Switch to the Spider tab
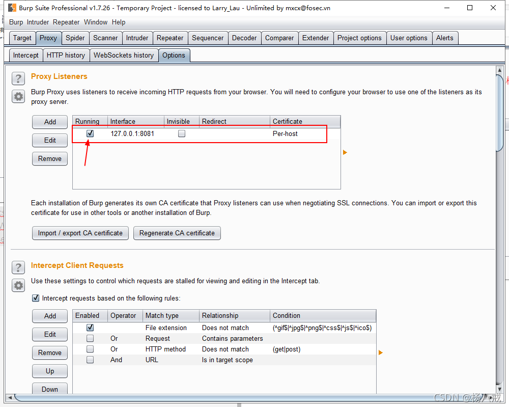This screenshot has height=407, width=509. (75, 38)
